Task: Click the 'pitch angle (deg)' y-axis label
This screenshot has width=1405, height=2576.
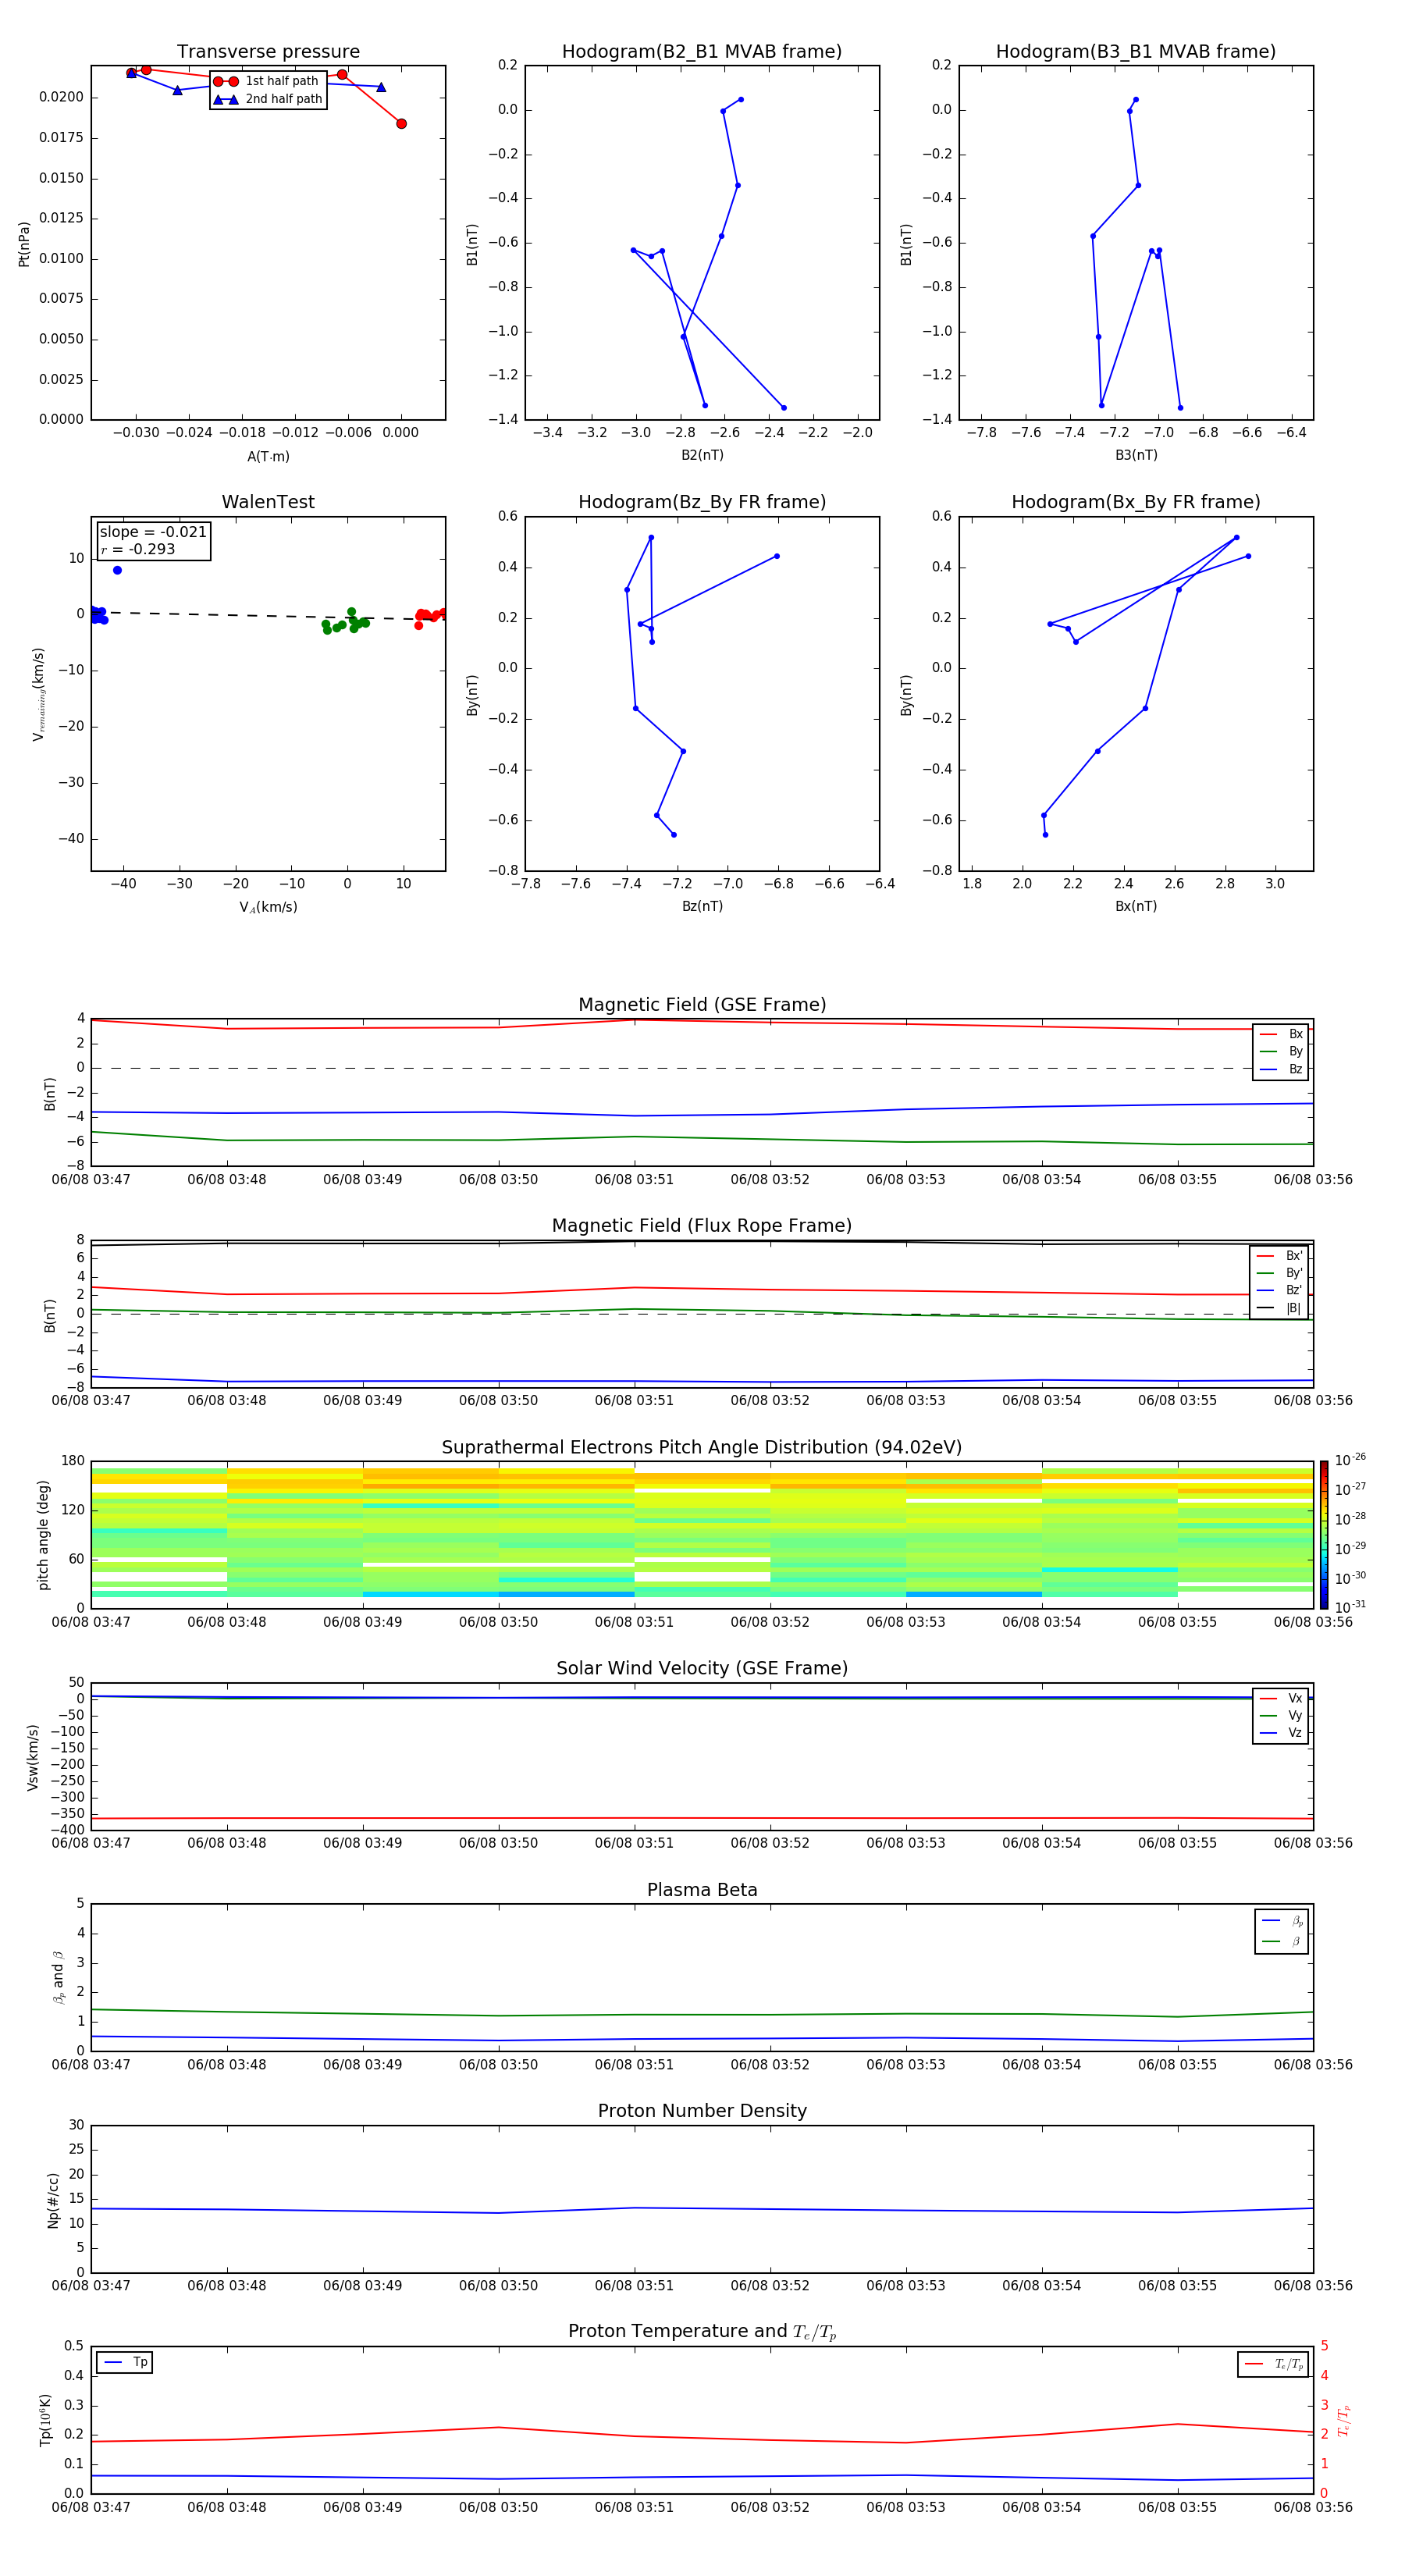Action: click(x=43, y=1535)
